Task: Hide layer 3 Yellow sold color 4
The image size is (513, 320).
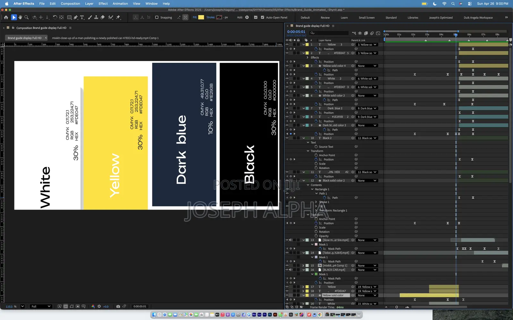Action: point(287,66)
